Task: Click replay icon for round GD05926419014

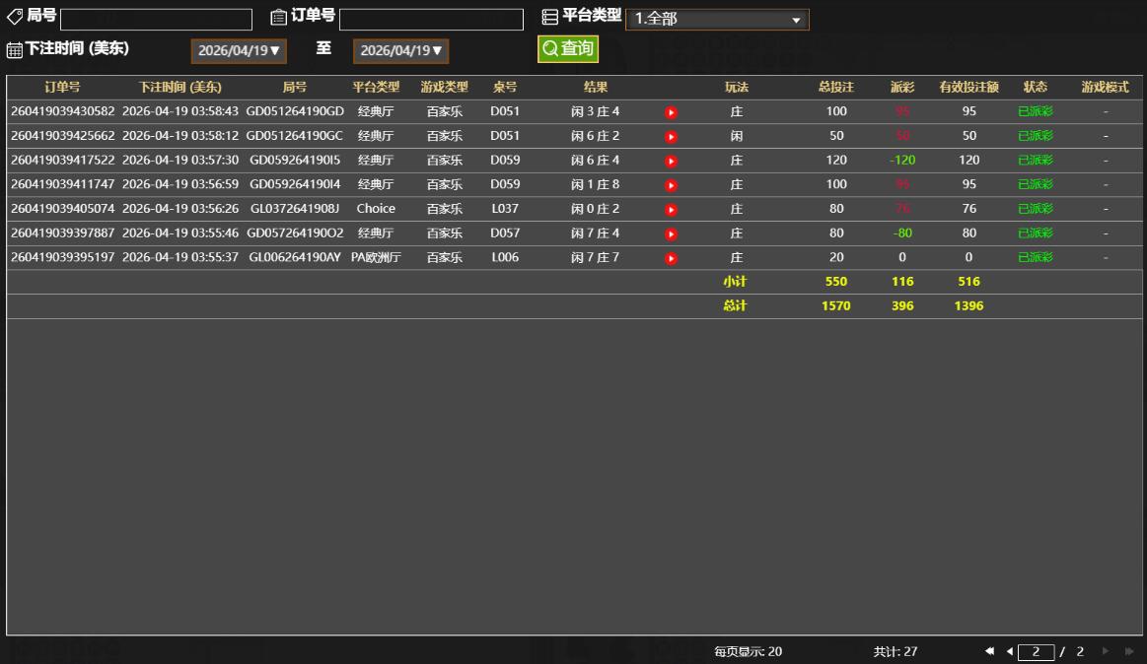Action: click(x=671, y=185)
